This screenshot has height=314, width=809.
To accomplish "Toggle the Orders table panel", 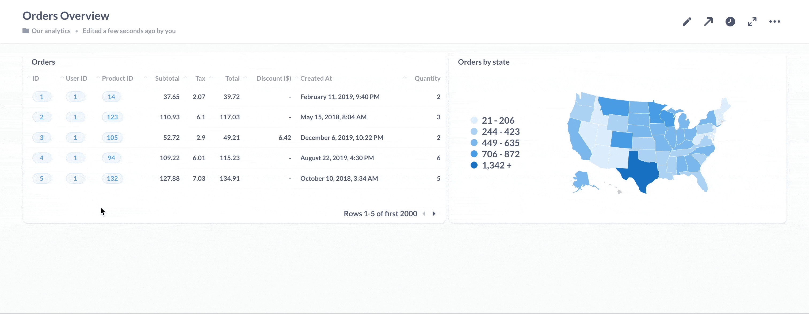I will click(x=44, y=61).
